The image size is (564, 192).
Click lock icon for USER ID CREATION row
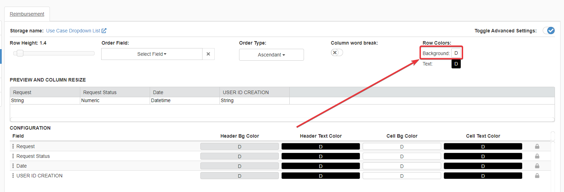(x=537, y=176)
